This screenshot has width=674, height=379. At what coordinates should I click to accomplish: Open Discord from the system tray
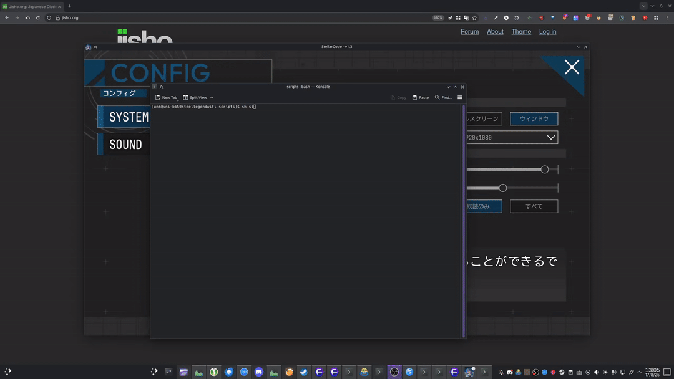pyautogui.click(x=510, y=372)
